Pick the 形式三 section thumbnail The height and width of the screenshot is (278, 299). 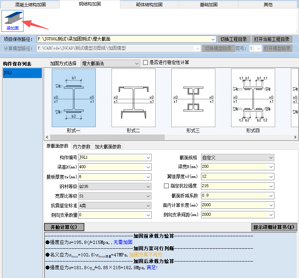pos(193,98)
